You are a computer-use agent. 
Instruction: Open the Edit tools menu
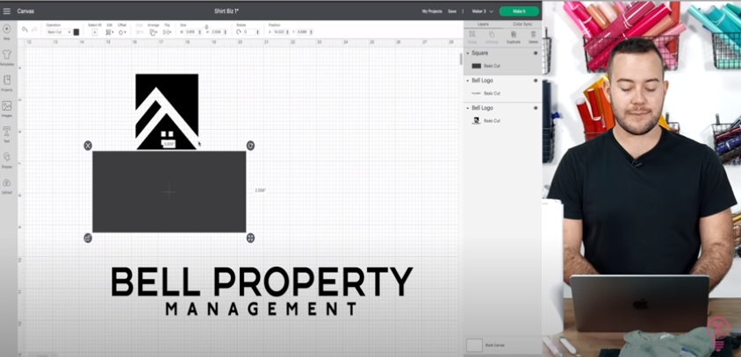[110, 32]
